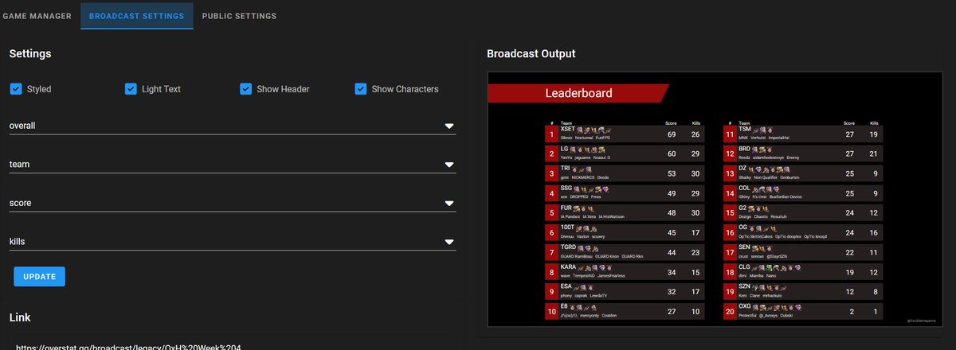Viewport: 956px width, 350px height.
Task: Uncheck the Show Header option
Action: pyautogui.click(x=246, y=89)
